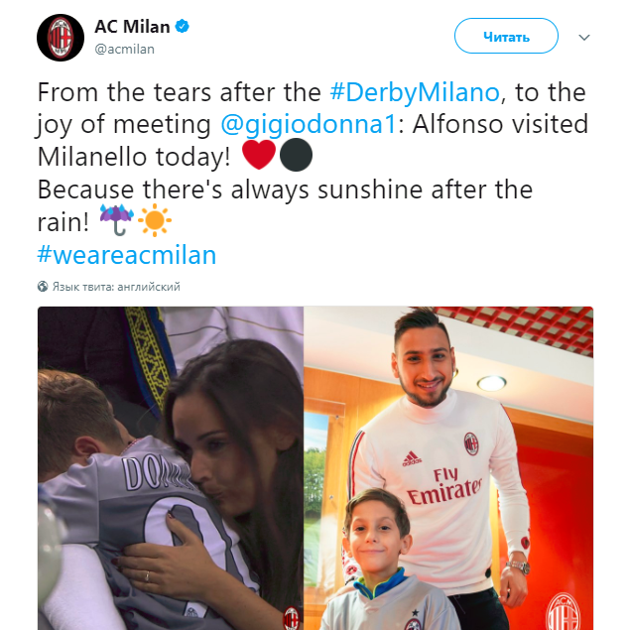Open the right photo with goalkeeper and boy
Image resolution: width=629 pixels, height=630 pixels.
click(448, 468)
